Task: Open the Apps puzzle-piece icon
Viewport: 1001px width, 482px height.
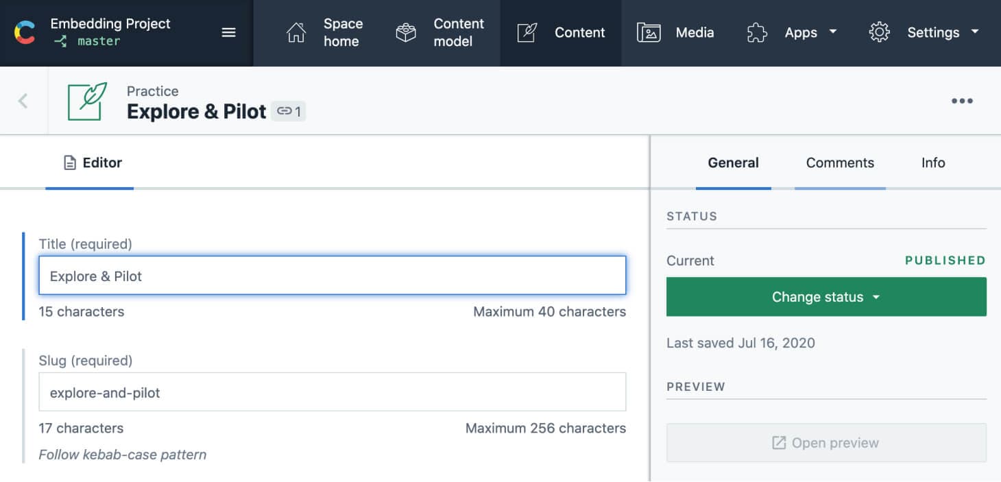Action: click(x=756, y=32)
